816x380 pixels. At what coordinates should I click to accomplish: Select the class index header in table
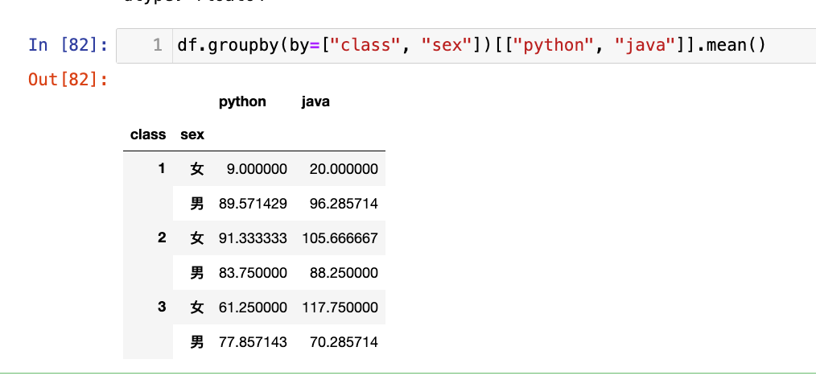pyautogui.click(x=147, y=135)
